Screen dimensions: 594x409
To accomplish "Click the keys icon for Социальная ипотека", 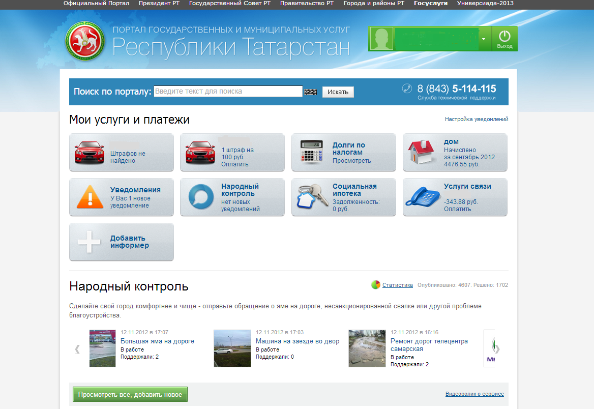I will 312,197.
